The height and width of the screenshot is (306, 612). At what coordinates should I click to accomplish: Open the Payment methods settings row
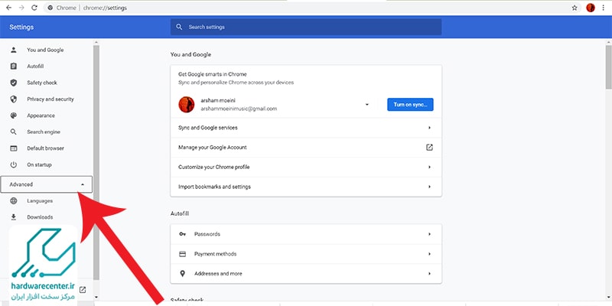coord(306,254)
